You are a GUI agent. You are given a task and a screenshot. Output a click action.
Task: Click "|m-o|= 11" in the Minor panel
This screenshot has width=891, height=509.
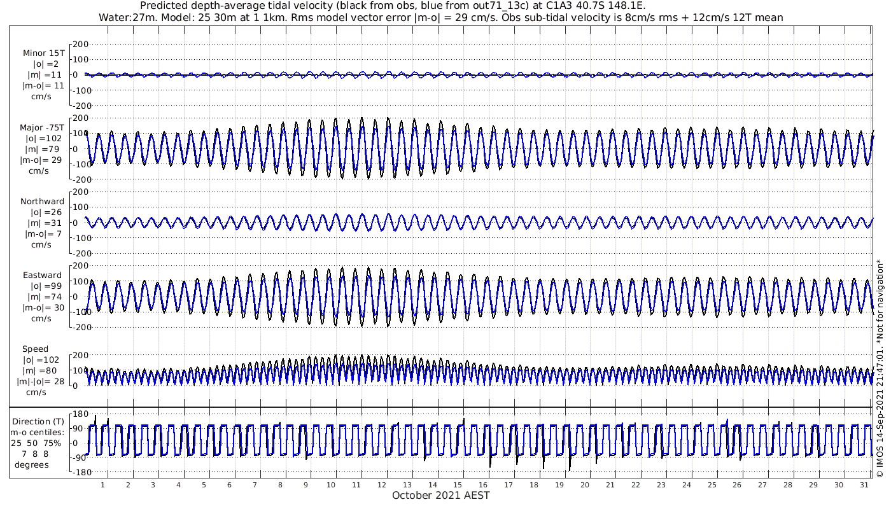pyautogui.click(x=43, y=86)
